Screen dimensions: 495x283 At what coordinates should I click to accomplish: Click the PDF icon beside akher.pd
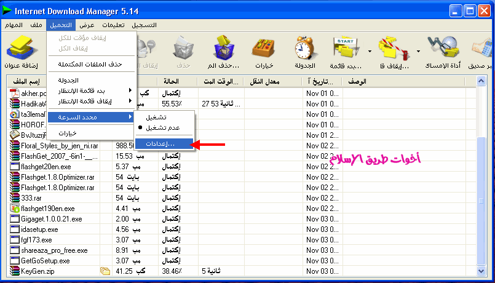[x=15, y=93]
